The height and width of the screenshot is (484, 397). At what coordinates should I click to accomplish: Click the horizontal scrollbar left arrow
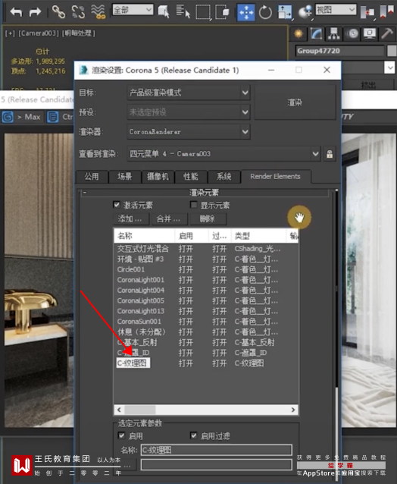tap(119, 410)
